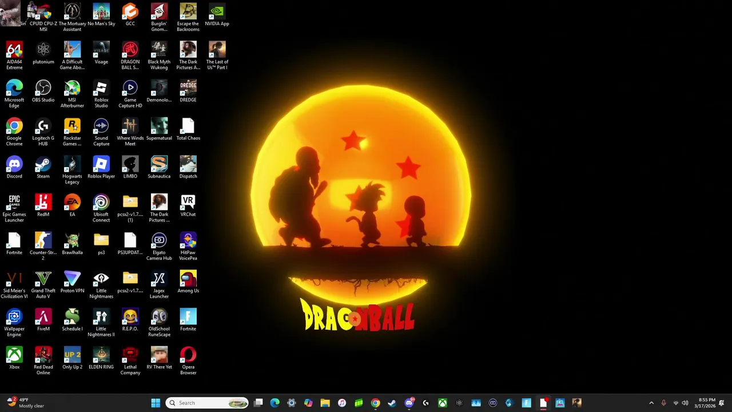The width and height of the screenshot is (732, 412).
Task: Select the Steam desktop icon
Action: tap(43, 168)
